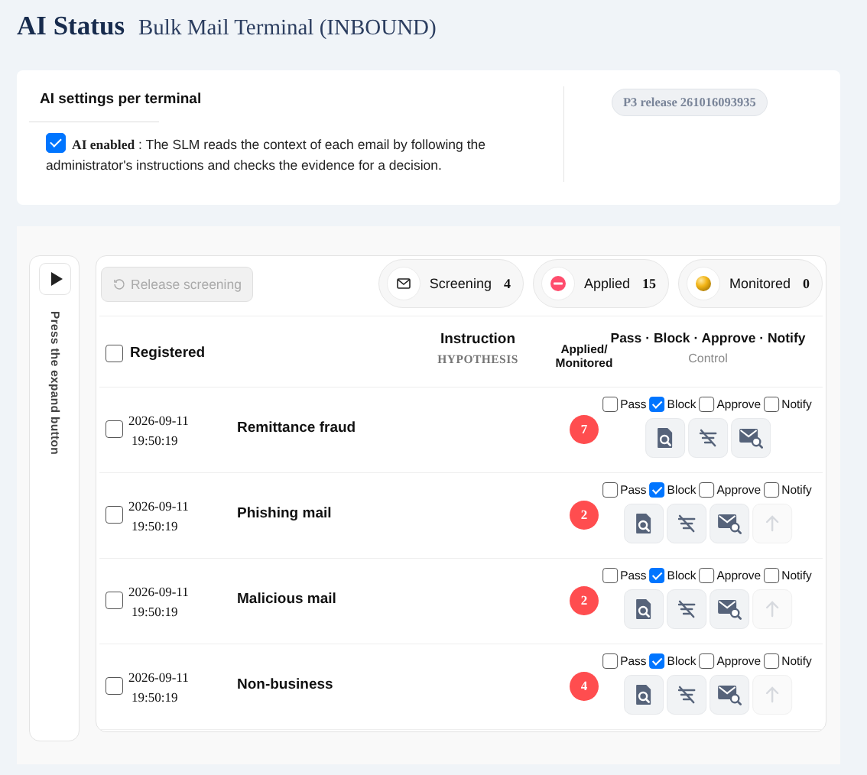This screenshot has width=867, height=775.
Task: Check Pass for Remittance fraud
Action: [x=610, y=404]
